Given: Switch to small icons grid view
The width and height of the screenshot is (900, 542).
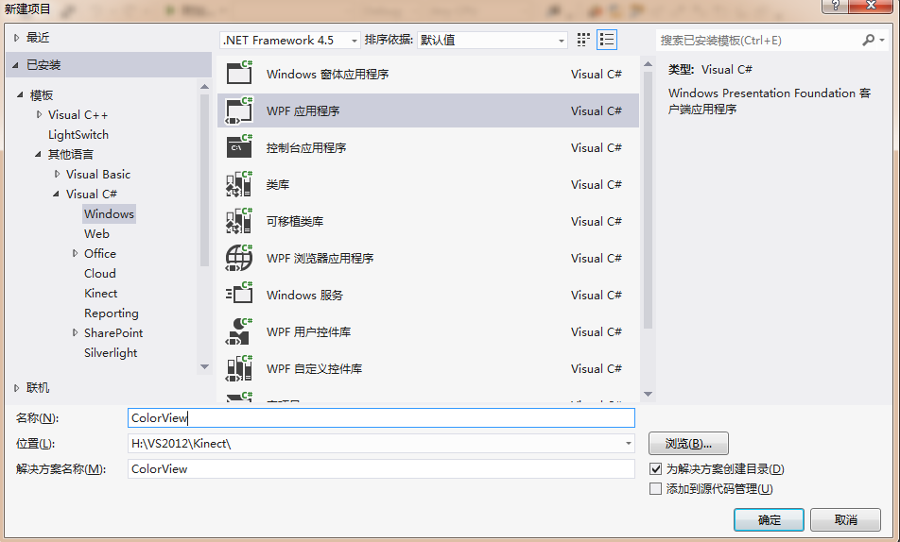Looking at the screenshot, I should [583, 40].
